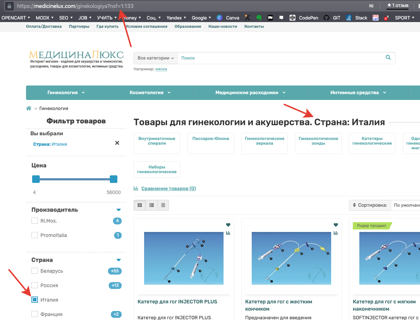Switch to compact text list view
This screenshot has width=420, height=320.
coord(163,205)
